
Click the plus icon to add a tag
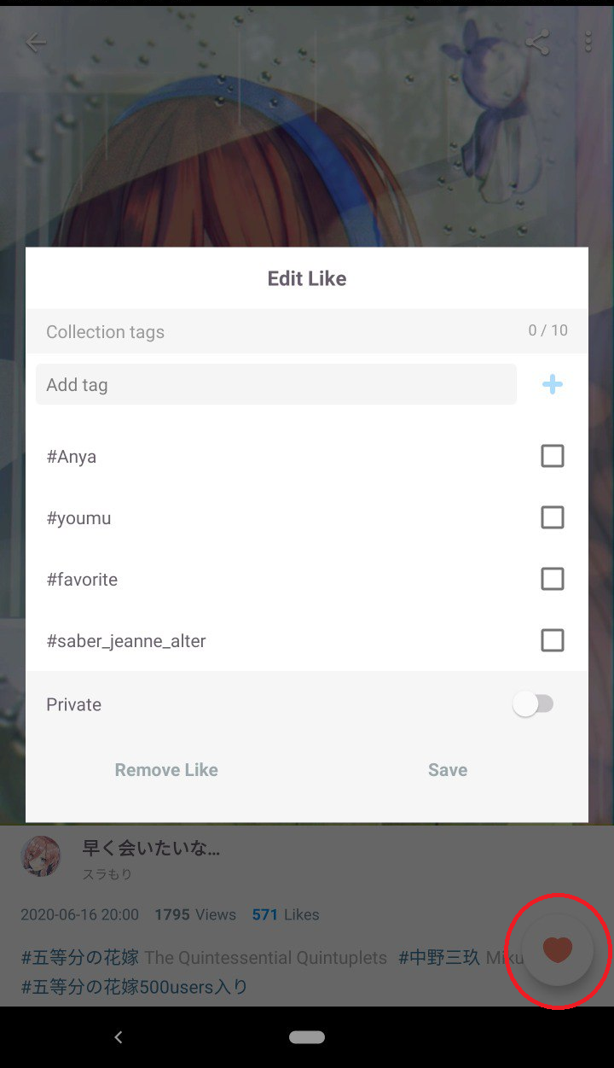(553, 384)
